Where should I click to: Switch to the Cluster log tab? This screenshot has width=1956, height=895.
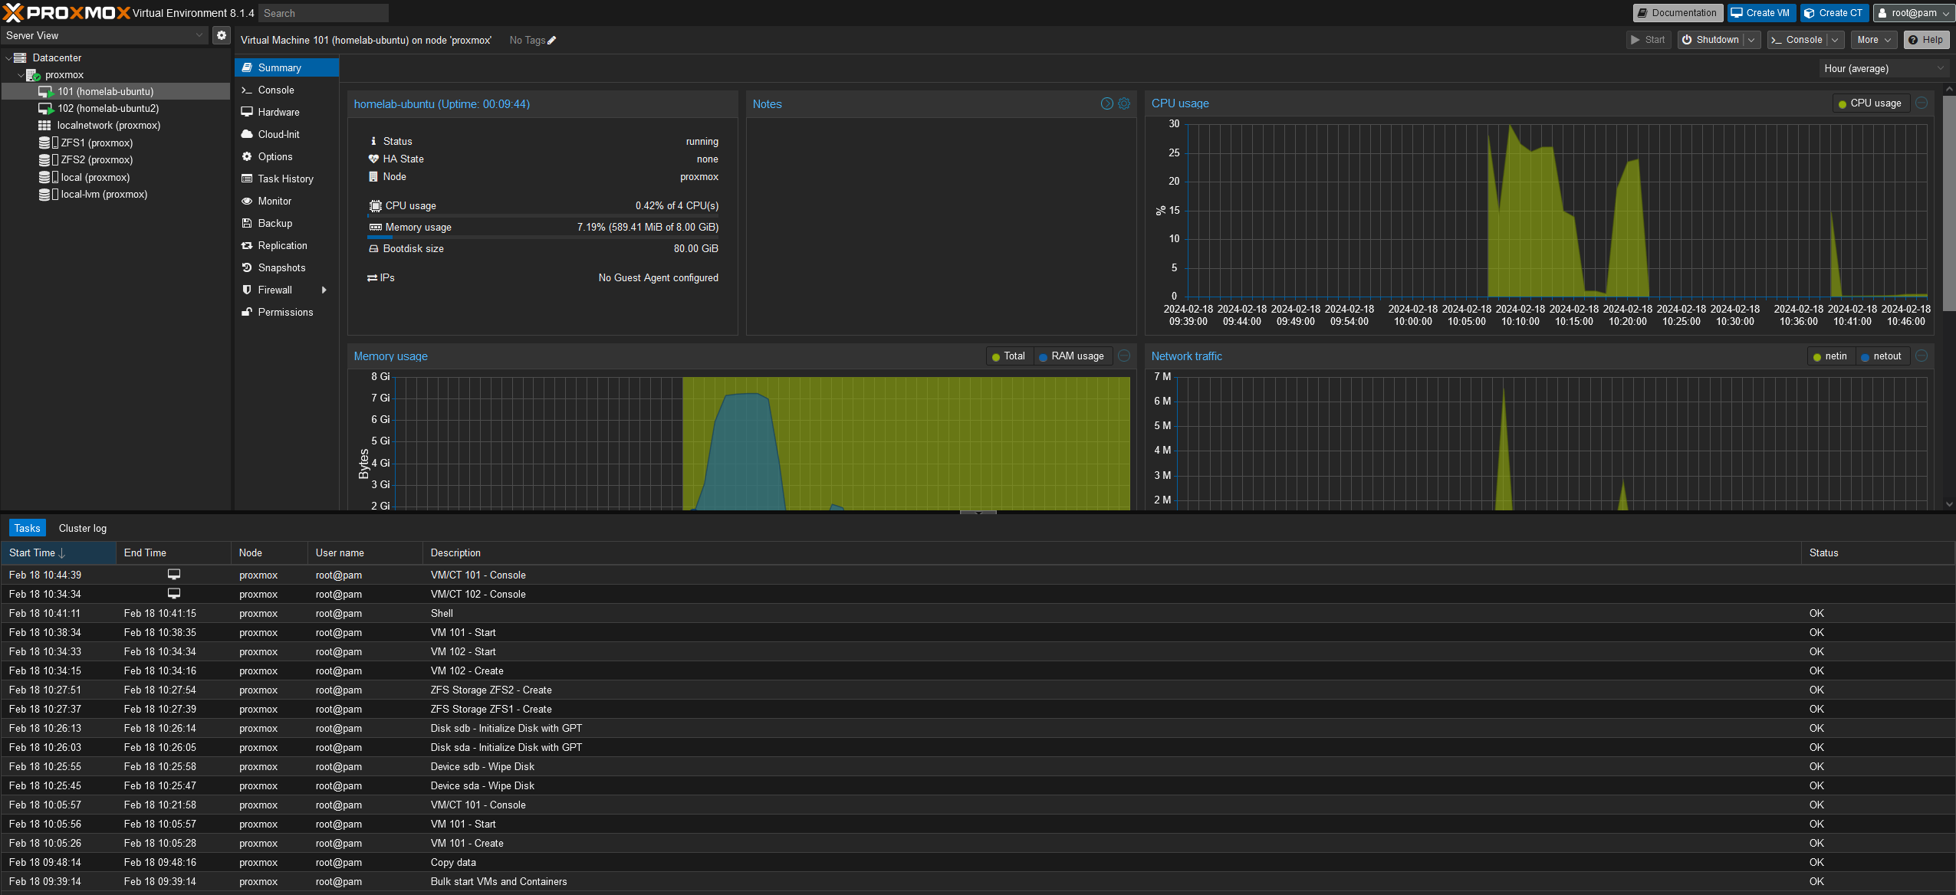pos(83,528)
